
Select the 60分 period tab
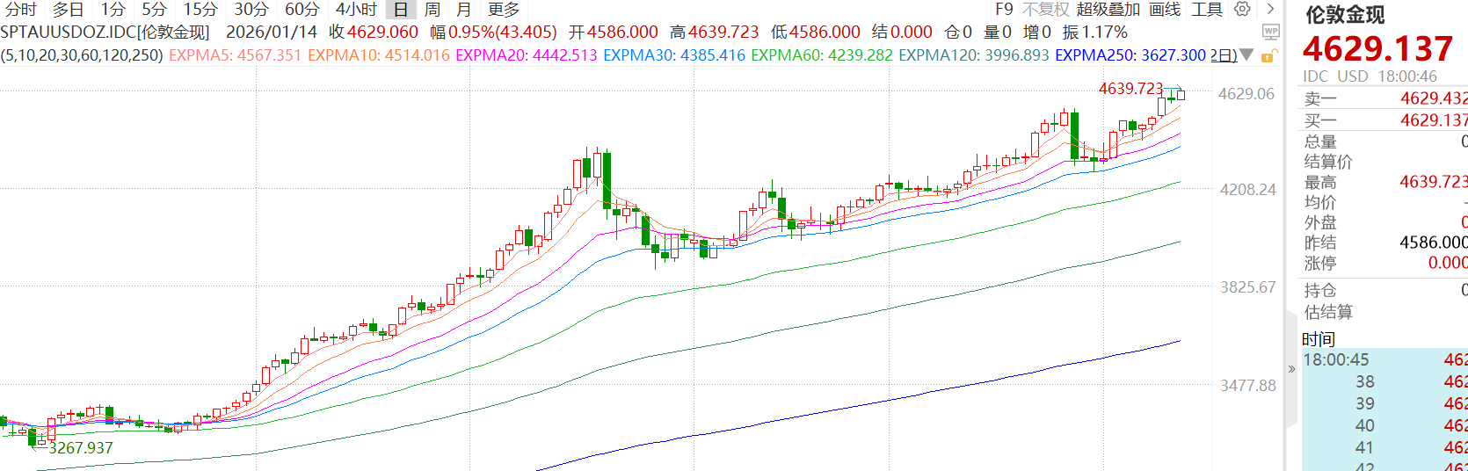tap(302, 10)
